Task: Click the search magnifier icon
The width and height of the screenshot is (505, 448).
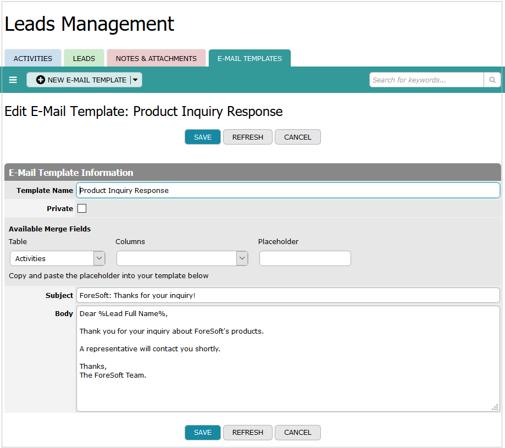Action: 492,80
